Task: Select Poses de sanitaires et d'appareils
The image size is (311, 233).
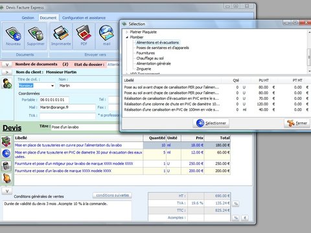Action: (163, 48)
